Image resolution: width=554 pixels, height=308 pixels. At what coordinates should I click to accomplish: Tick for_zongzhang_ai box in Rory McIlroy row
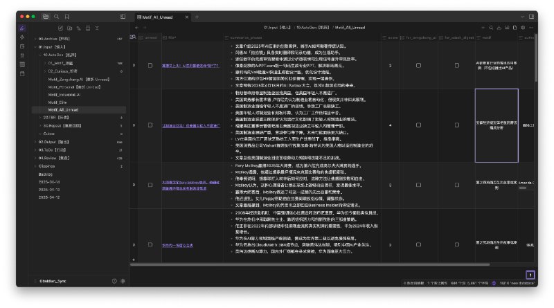click(418, 185)
